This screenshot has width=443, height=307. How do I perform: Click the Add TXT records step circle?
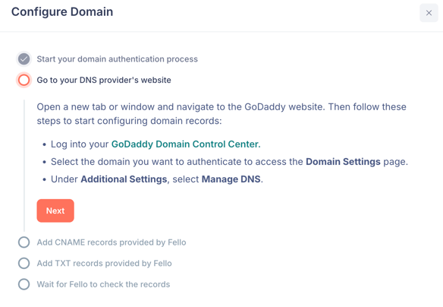click(24, 263)
